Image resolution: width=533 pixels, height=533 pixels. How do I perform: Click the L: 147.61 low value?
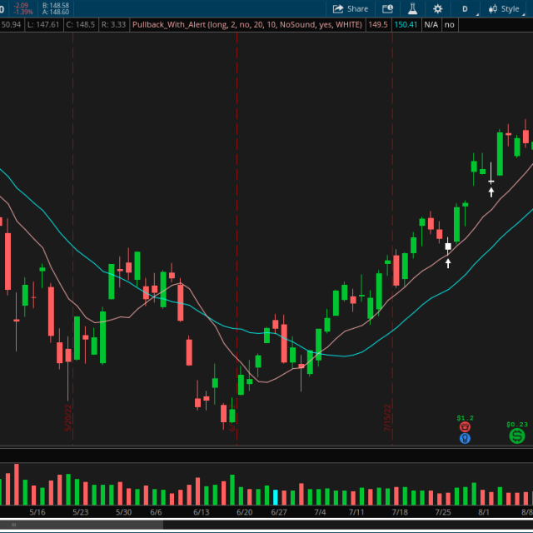click(x=43, y=25)
